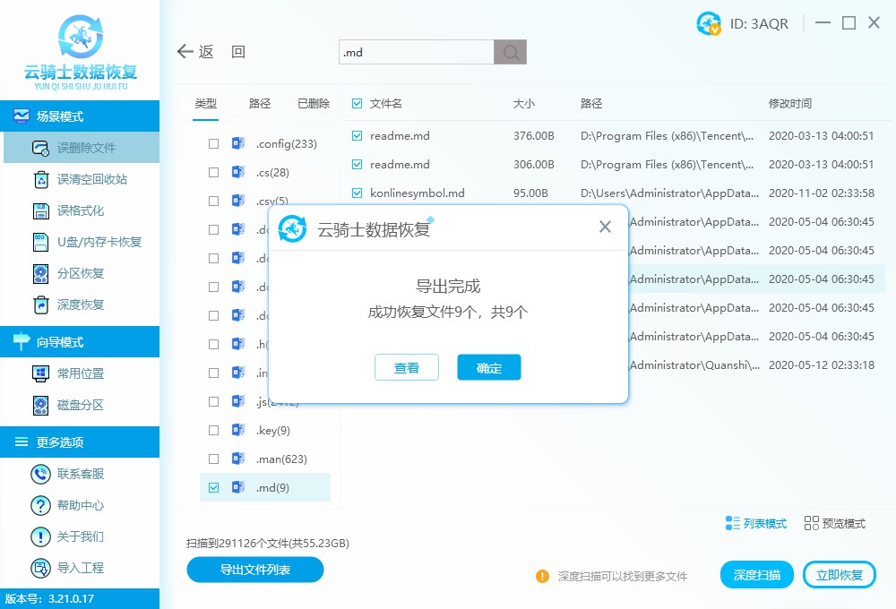The height and width of the screenshot is (609, 896).
Task: Click the 场景模式 header icon
Action: tap(22, 116)
